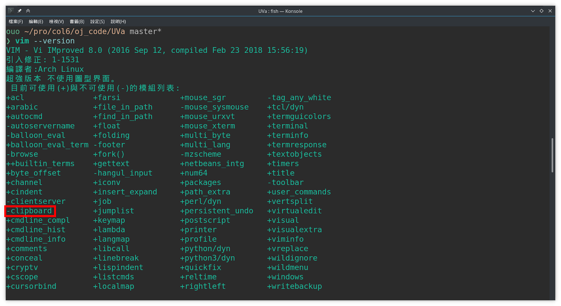
Task: Click the +python/dyn feature text
Action: (205, 249)
